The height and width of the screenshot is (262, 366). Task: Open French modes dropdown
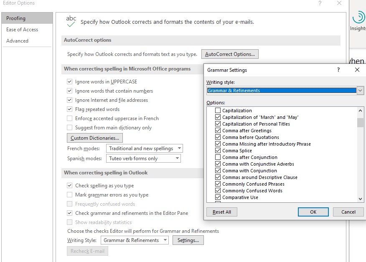pos(144,148)
